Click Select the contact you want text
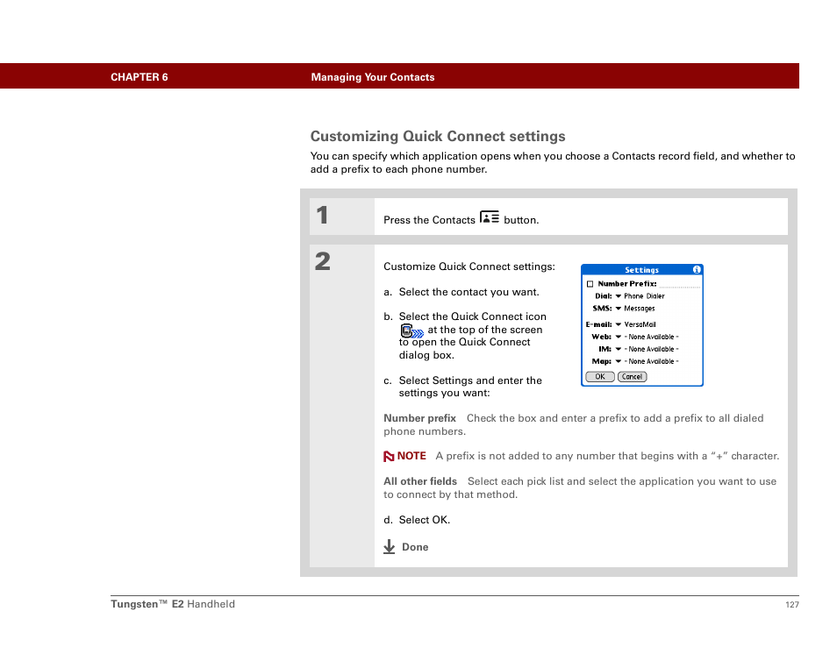The image size is (837, 647). coord(469,292)
